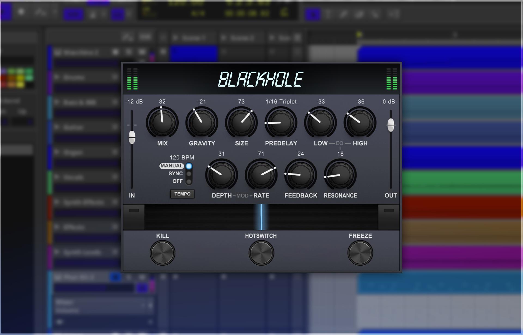Image resolution: width=523 pixels, height=335 pixels.
Task: Click the mod RATE knob
Action: pos(261,175)
